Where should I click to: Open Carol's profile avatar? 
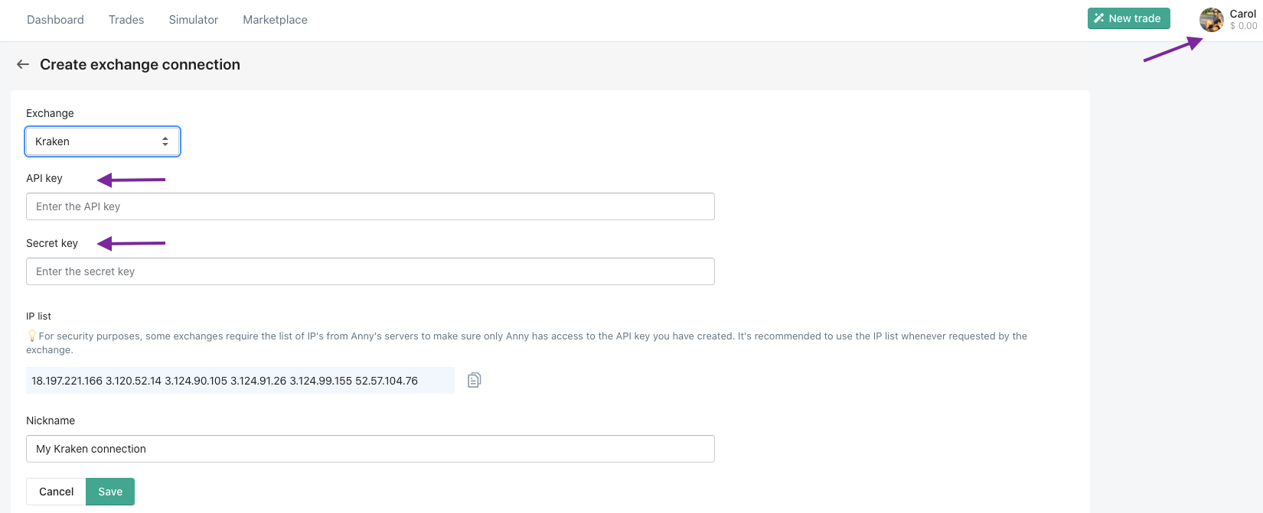point(1212,20)
